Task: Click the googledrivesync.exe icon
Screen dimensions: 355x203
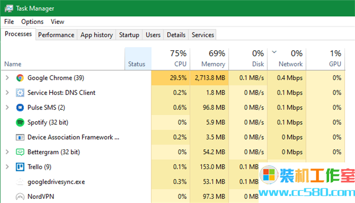Action: [20, 182]
